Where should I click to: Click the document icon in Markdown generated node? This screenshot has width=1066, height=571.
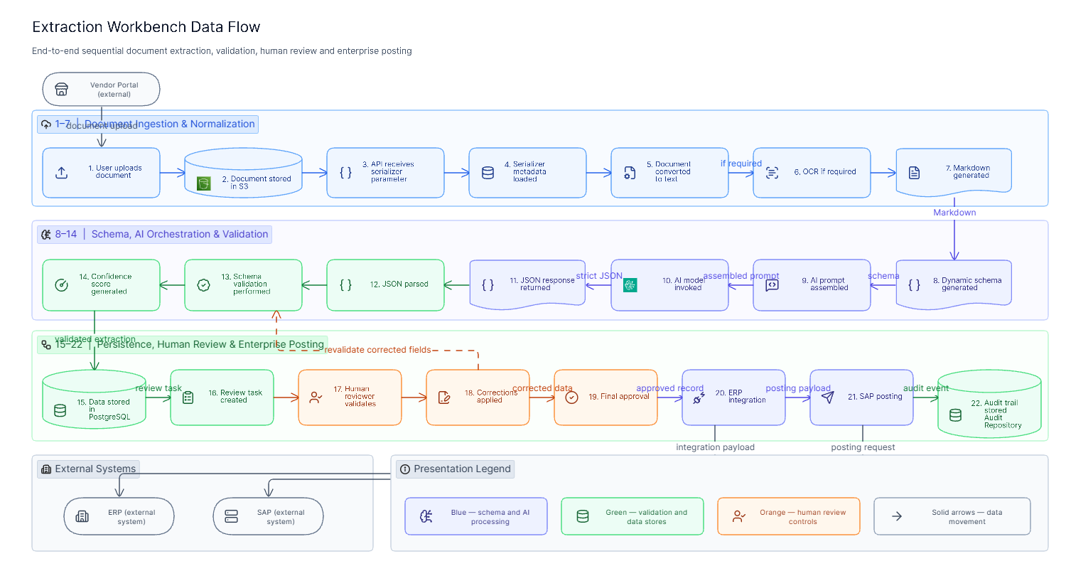pyautogui.click(x=915, y=172)
